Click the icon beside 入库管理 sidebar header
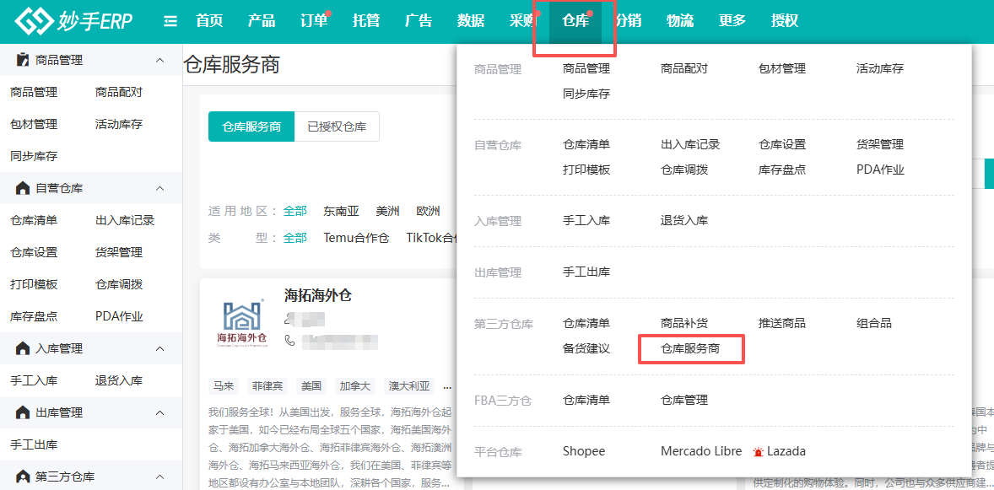The width and height of the screenshot is (994, 490). (x=23, y=348)
